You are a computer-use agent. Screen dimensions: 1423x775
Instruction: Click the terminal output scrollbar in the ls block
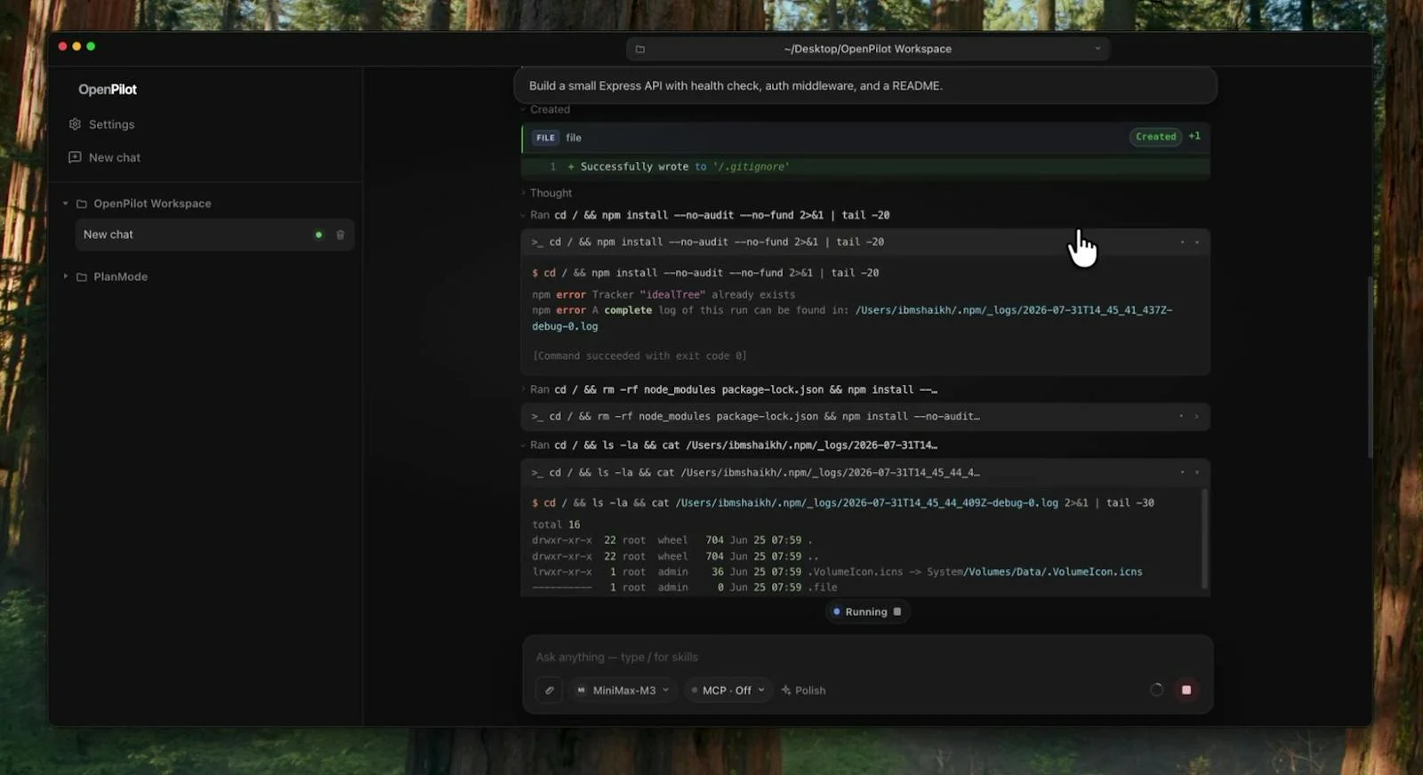click(x=1205, y=539)
